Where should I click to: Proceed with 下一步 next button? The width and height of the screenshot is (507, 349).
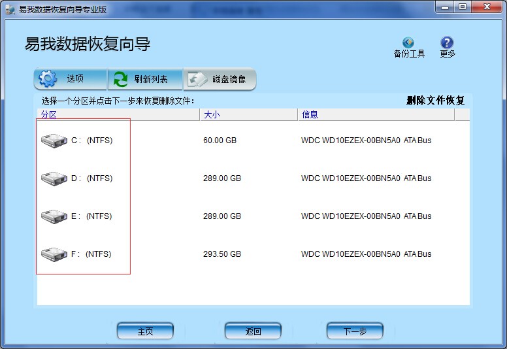click(x=355, y=331)
